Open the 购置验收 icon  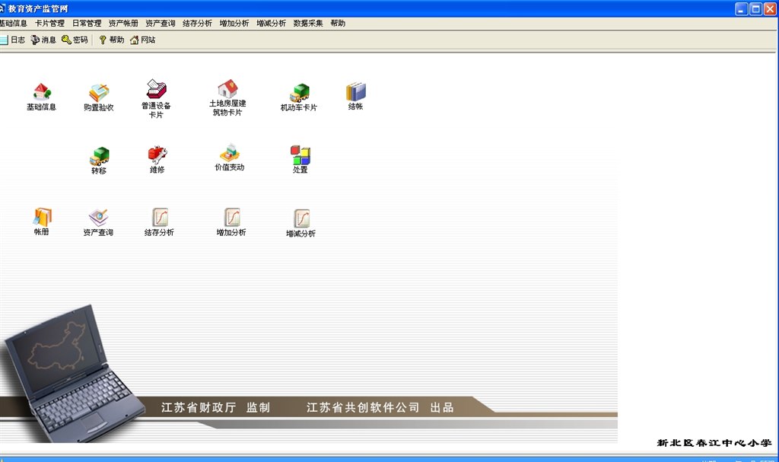(x=99, y=94)
